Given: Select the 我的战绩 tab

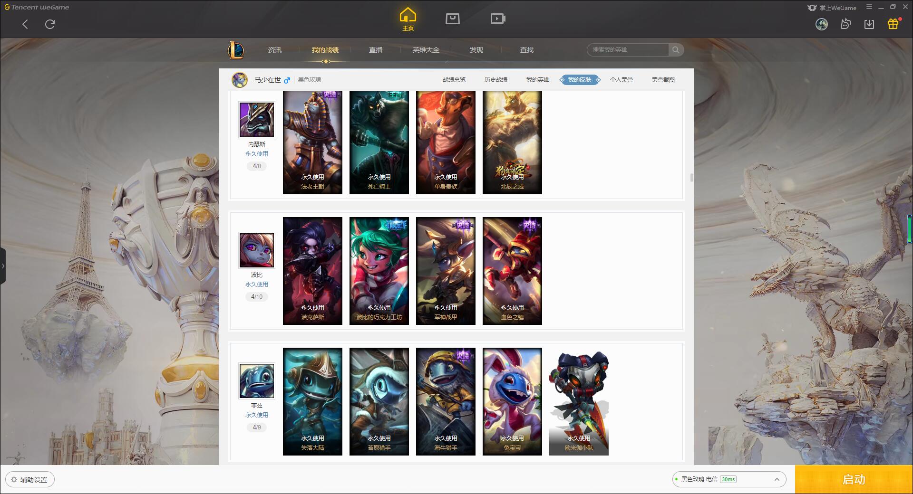Looking at the screenshot, I should pyautogui.click(x=325, y=50).
